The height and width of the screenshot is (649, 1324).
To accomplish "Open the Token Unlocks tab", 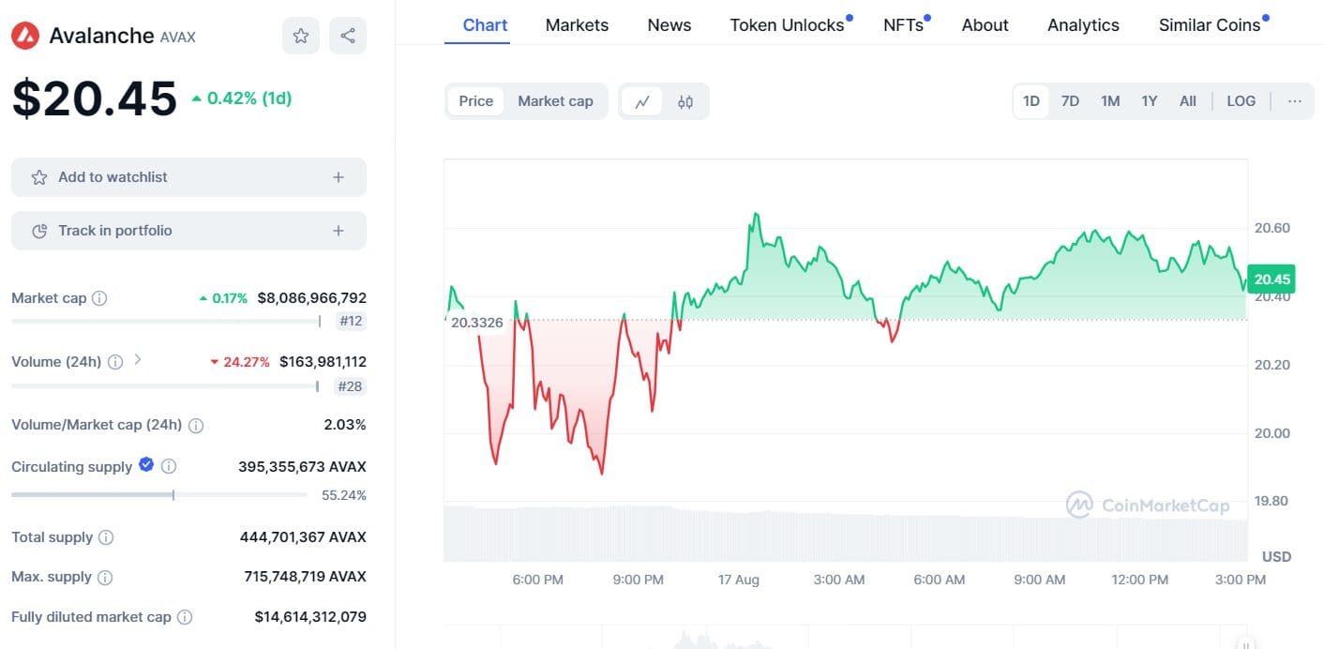I will pos(785,24).
